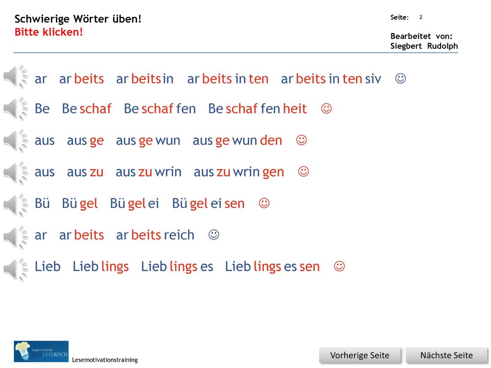Click speaker icon beside ausgewunden row
Viewport: 491px width, 368px height.
click(x=16, y=140)
